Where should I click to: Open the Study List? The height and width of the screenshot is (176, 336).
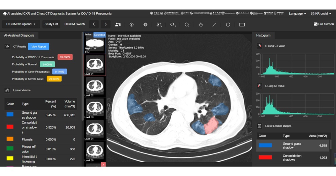[51, 24]
